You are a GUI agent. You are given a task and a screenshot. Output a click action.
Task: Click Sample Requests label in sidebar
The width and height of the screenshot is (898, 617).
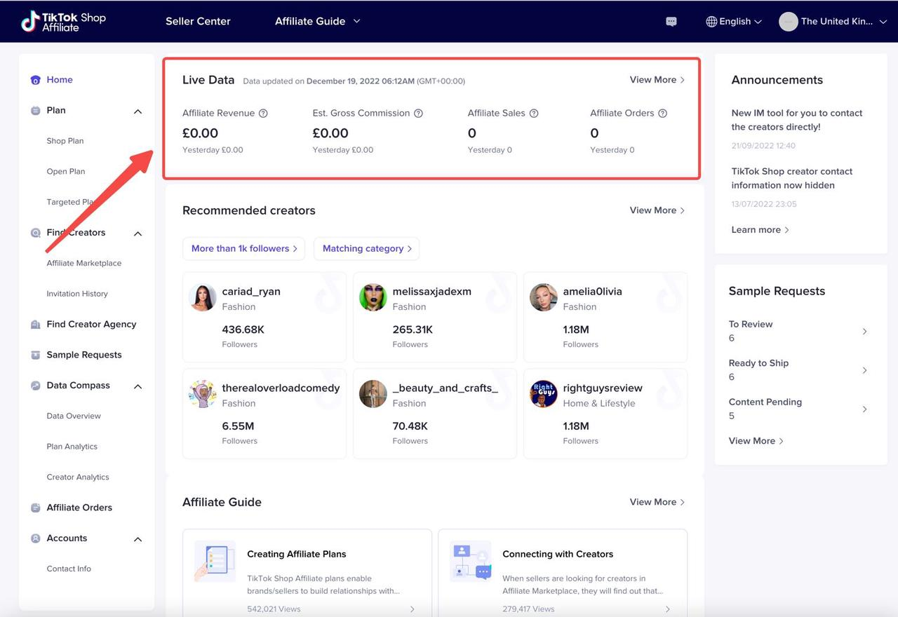point(84,355)
